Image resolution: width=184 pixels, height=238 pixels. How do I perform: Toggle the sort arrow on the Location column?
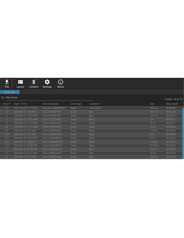point(100,104)
